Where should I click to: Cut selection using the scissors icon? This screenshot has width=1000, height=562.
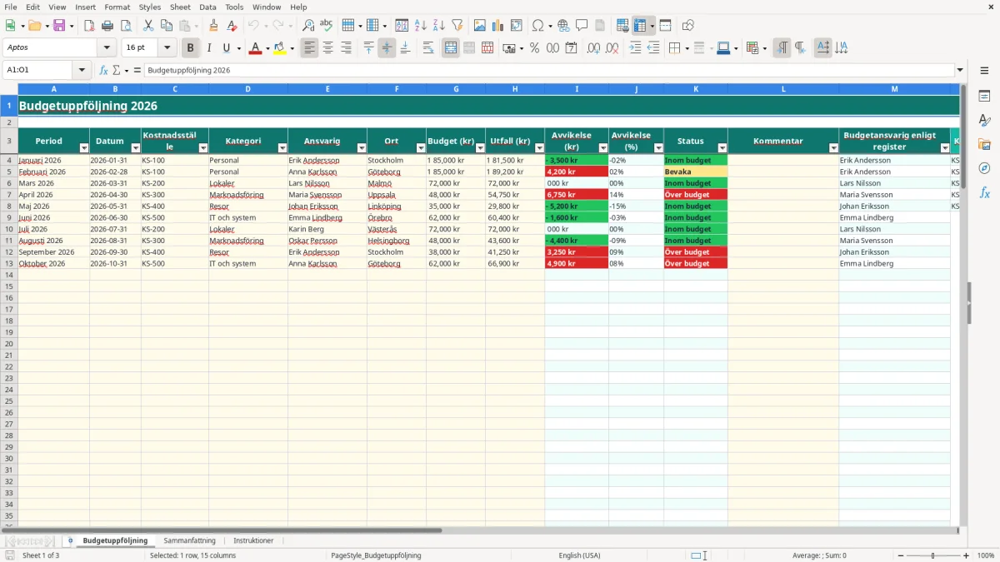point(147,26)
